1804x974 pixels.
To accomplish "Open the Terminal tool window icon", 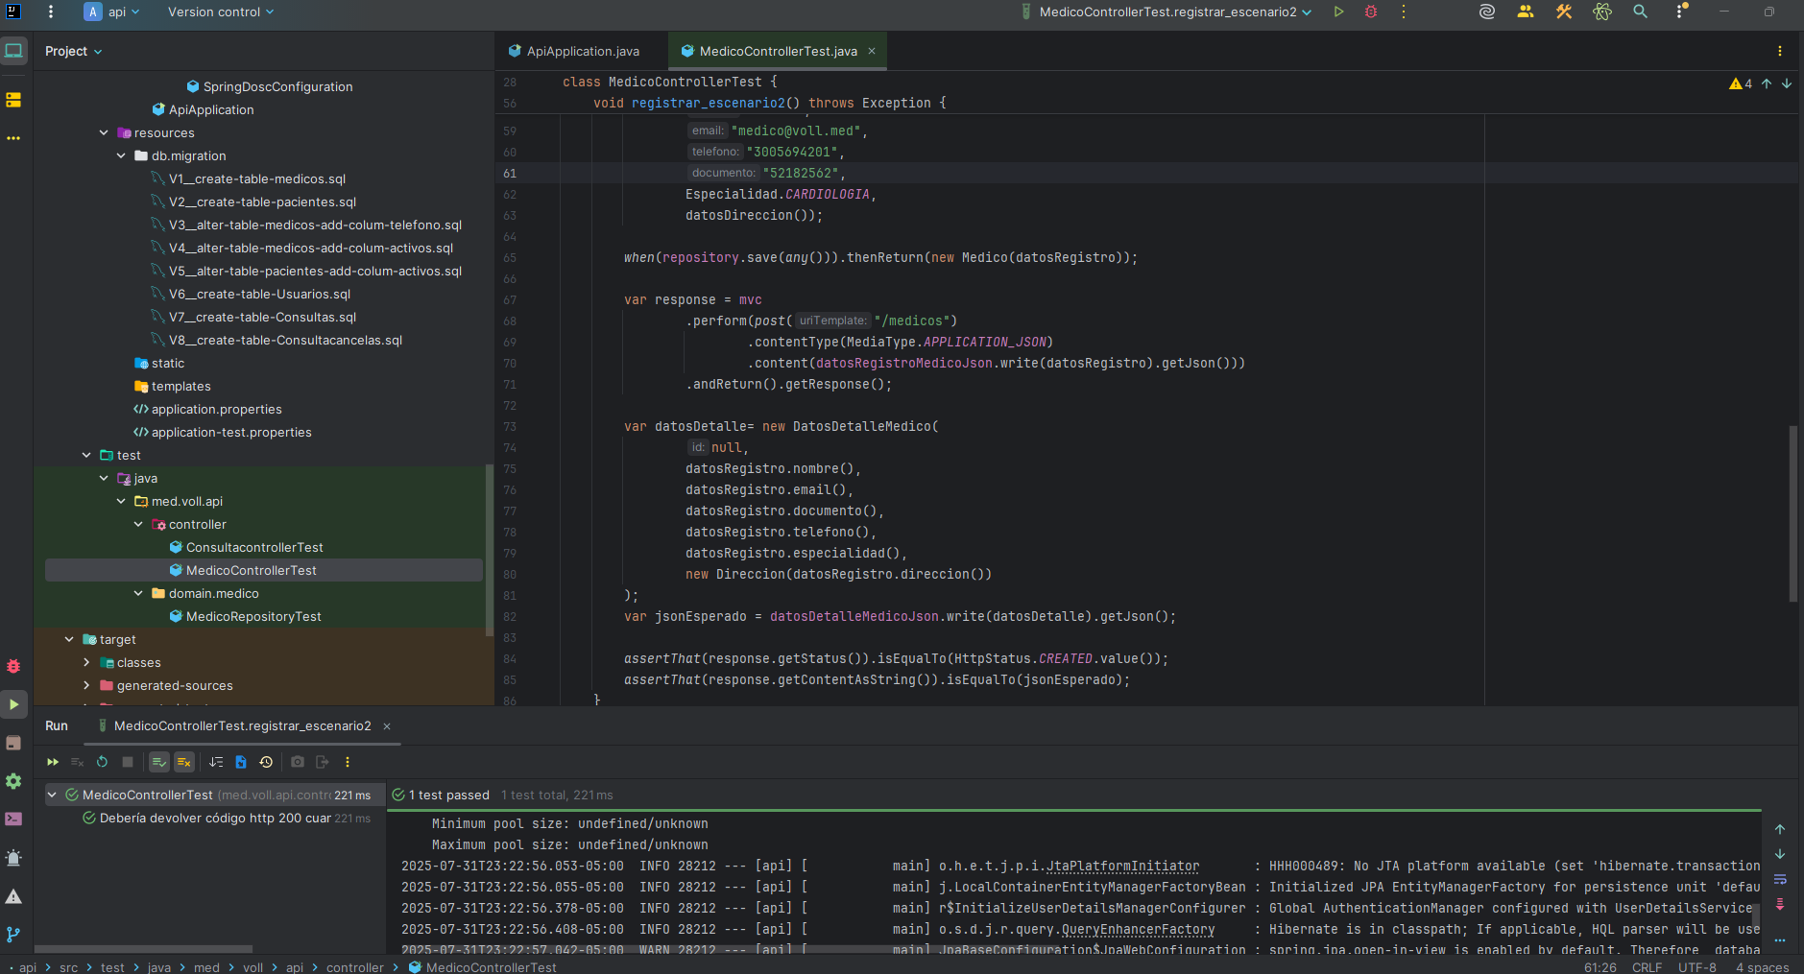I will click(x=13, y=820).
